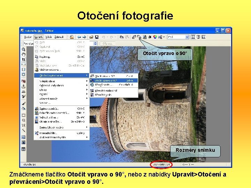
Task: Click the fit-to-window zoom icon
Action: (193, 37)
